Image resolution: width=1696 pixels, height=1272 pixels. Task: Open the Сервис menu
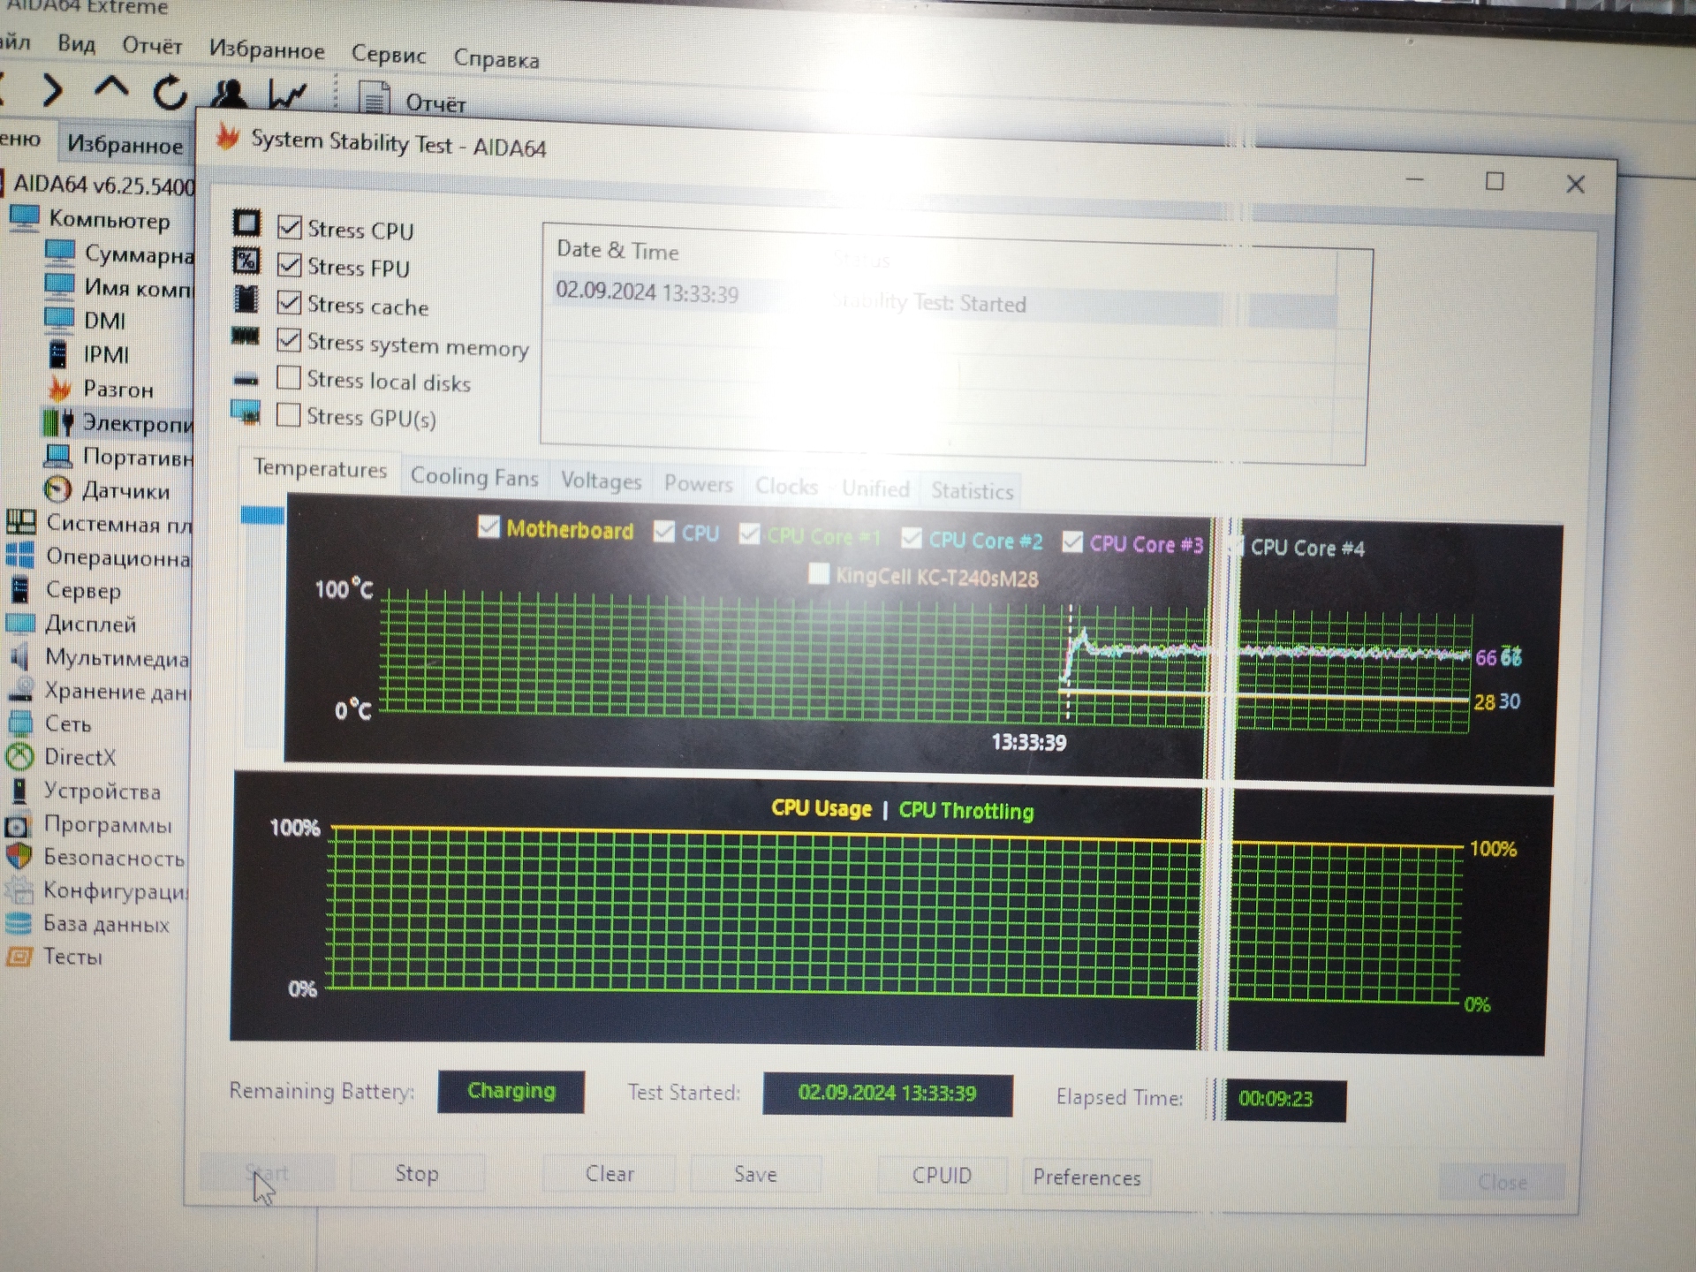[x=389, y=54]
